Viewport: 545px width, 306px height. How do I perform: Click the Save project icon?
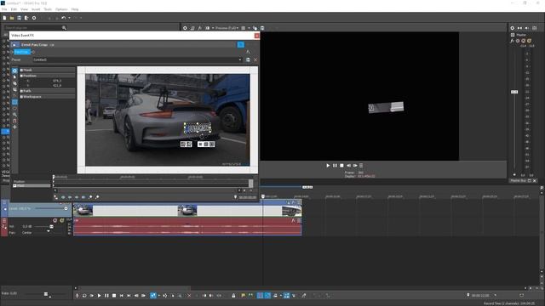(19, 18)
